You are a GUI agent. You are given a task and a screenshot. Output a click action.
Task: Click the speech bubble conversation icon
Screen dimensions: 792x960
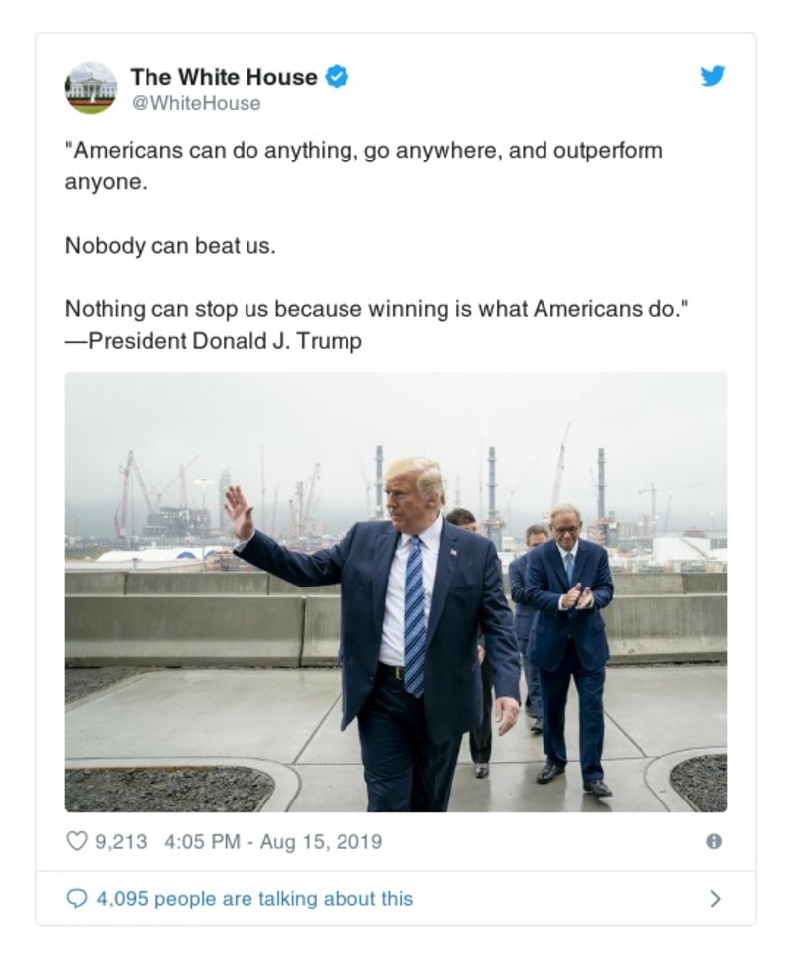(x=78, y=896)
